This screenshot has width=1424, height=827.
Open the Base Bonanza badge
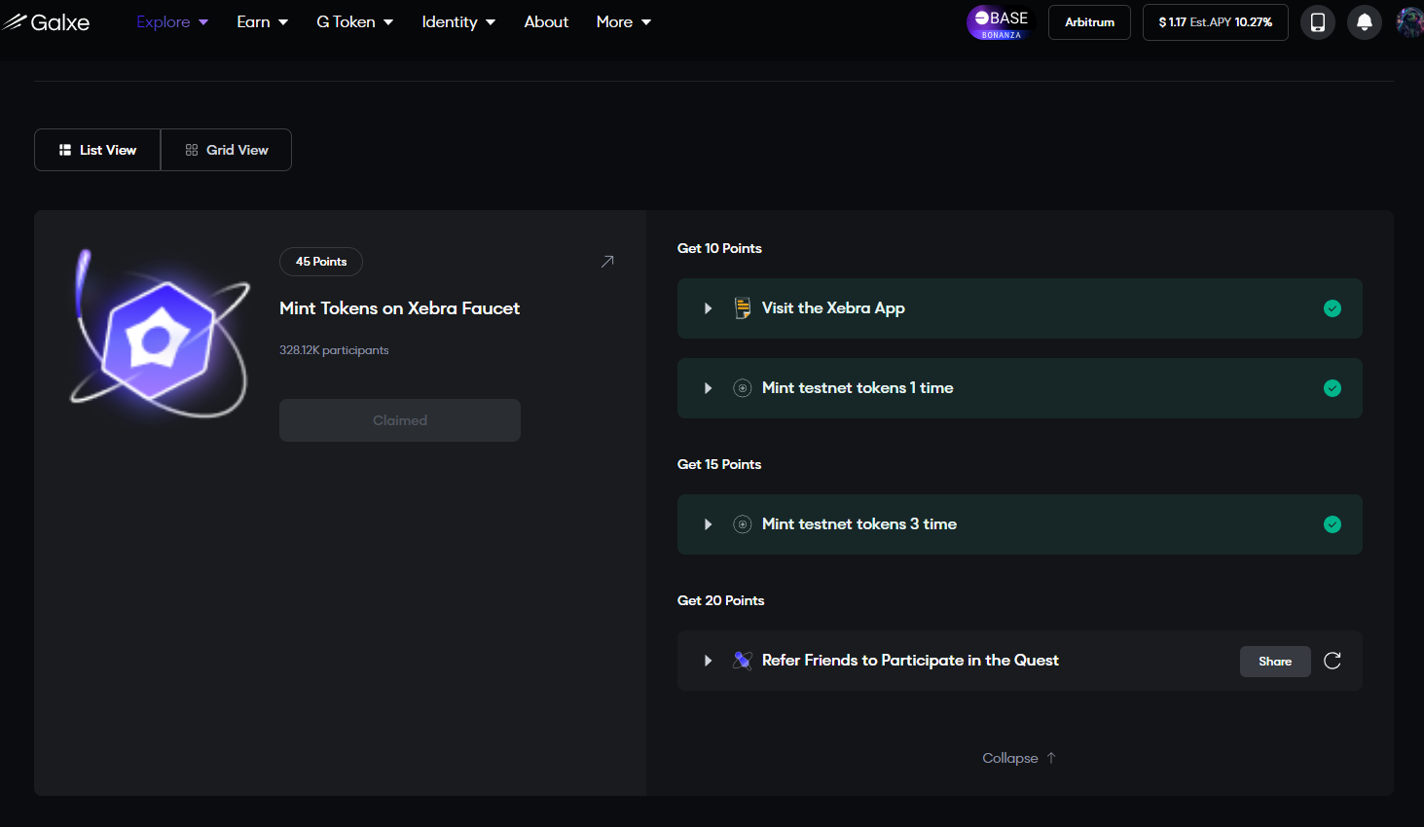1000,22
